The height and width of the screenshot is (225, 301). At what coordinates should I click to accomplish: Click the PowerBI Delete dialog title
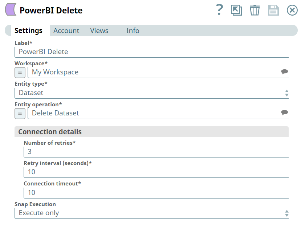pos(51,11)
